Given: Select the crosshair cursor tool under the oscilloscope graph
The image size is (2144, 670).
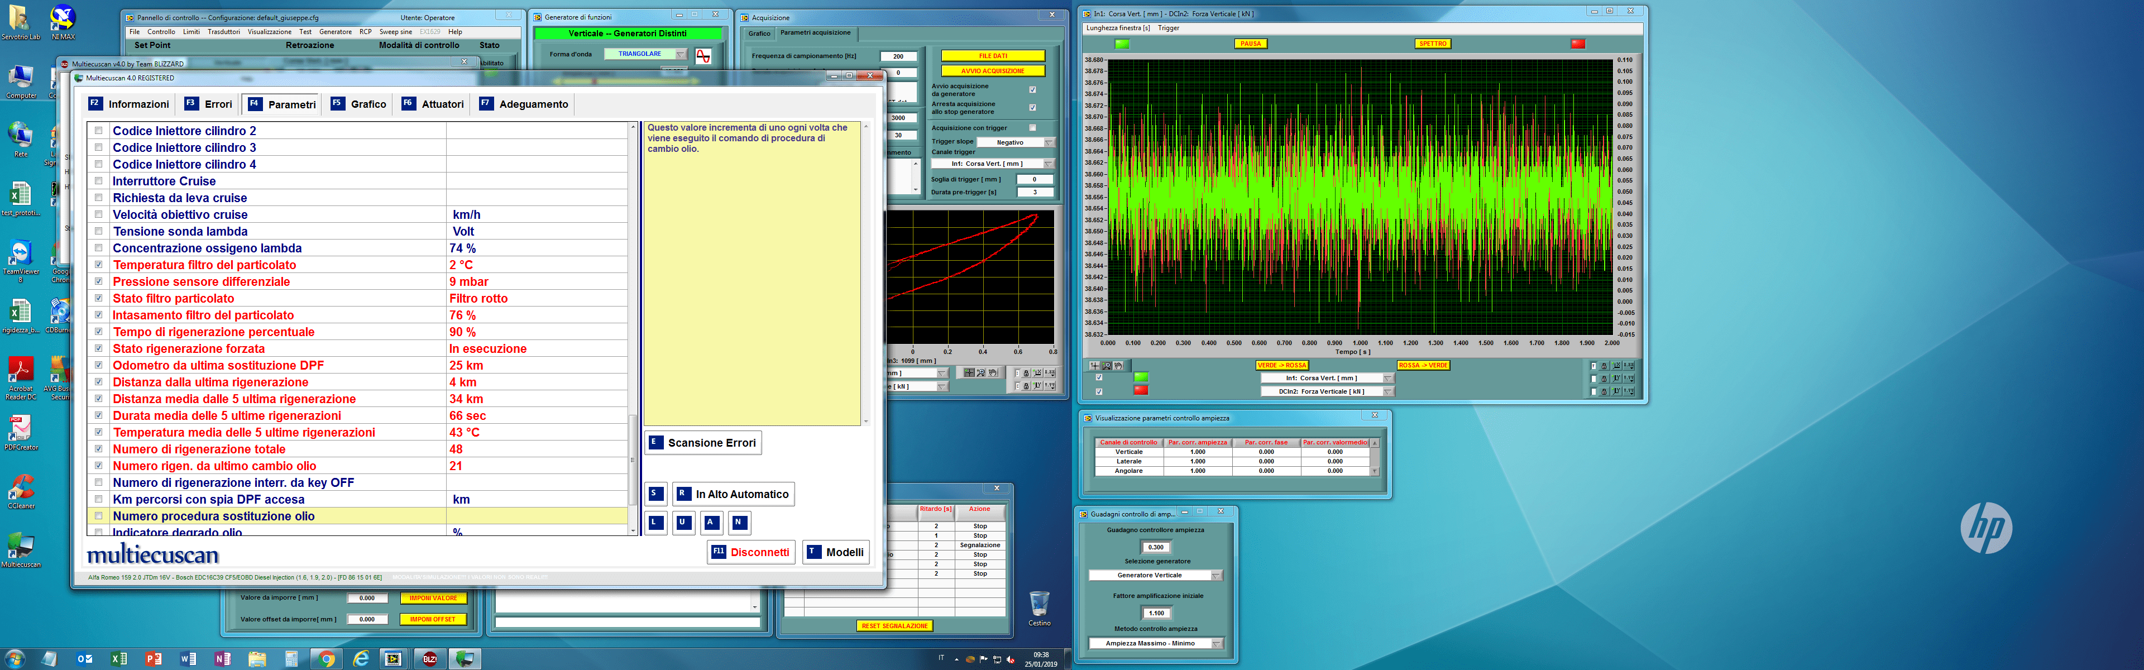Looking at the screenshot, I should click(x=1094, y=365).
